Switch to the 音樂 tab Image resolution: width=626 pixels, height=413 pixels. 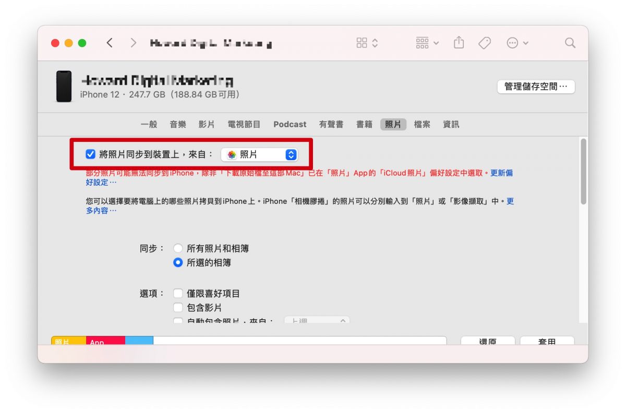pos(178,124)
